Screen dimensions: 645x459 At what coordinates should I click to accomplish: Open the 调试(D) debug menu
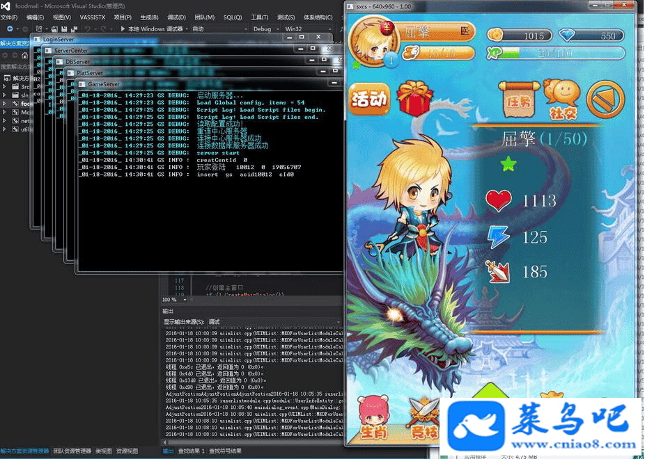click(x=177, y=17)
